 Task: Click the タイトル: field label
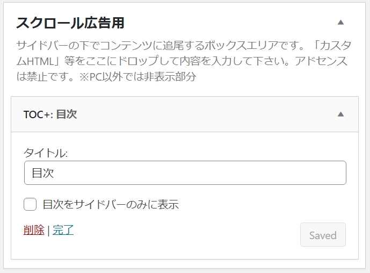tap(46, 153)
